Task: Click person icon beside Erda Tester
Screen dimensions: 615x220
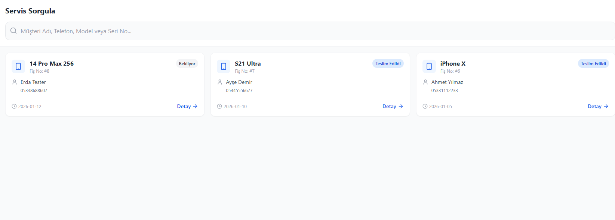Action: [x=15, y=82]
